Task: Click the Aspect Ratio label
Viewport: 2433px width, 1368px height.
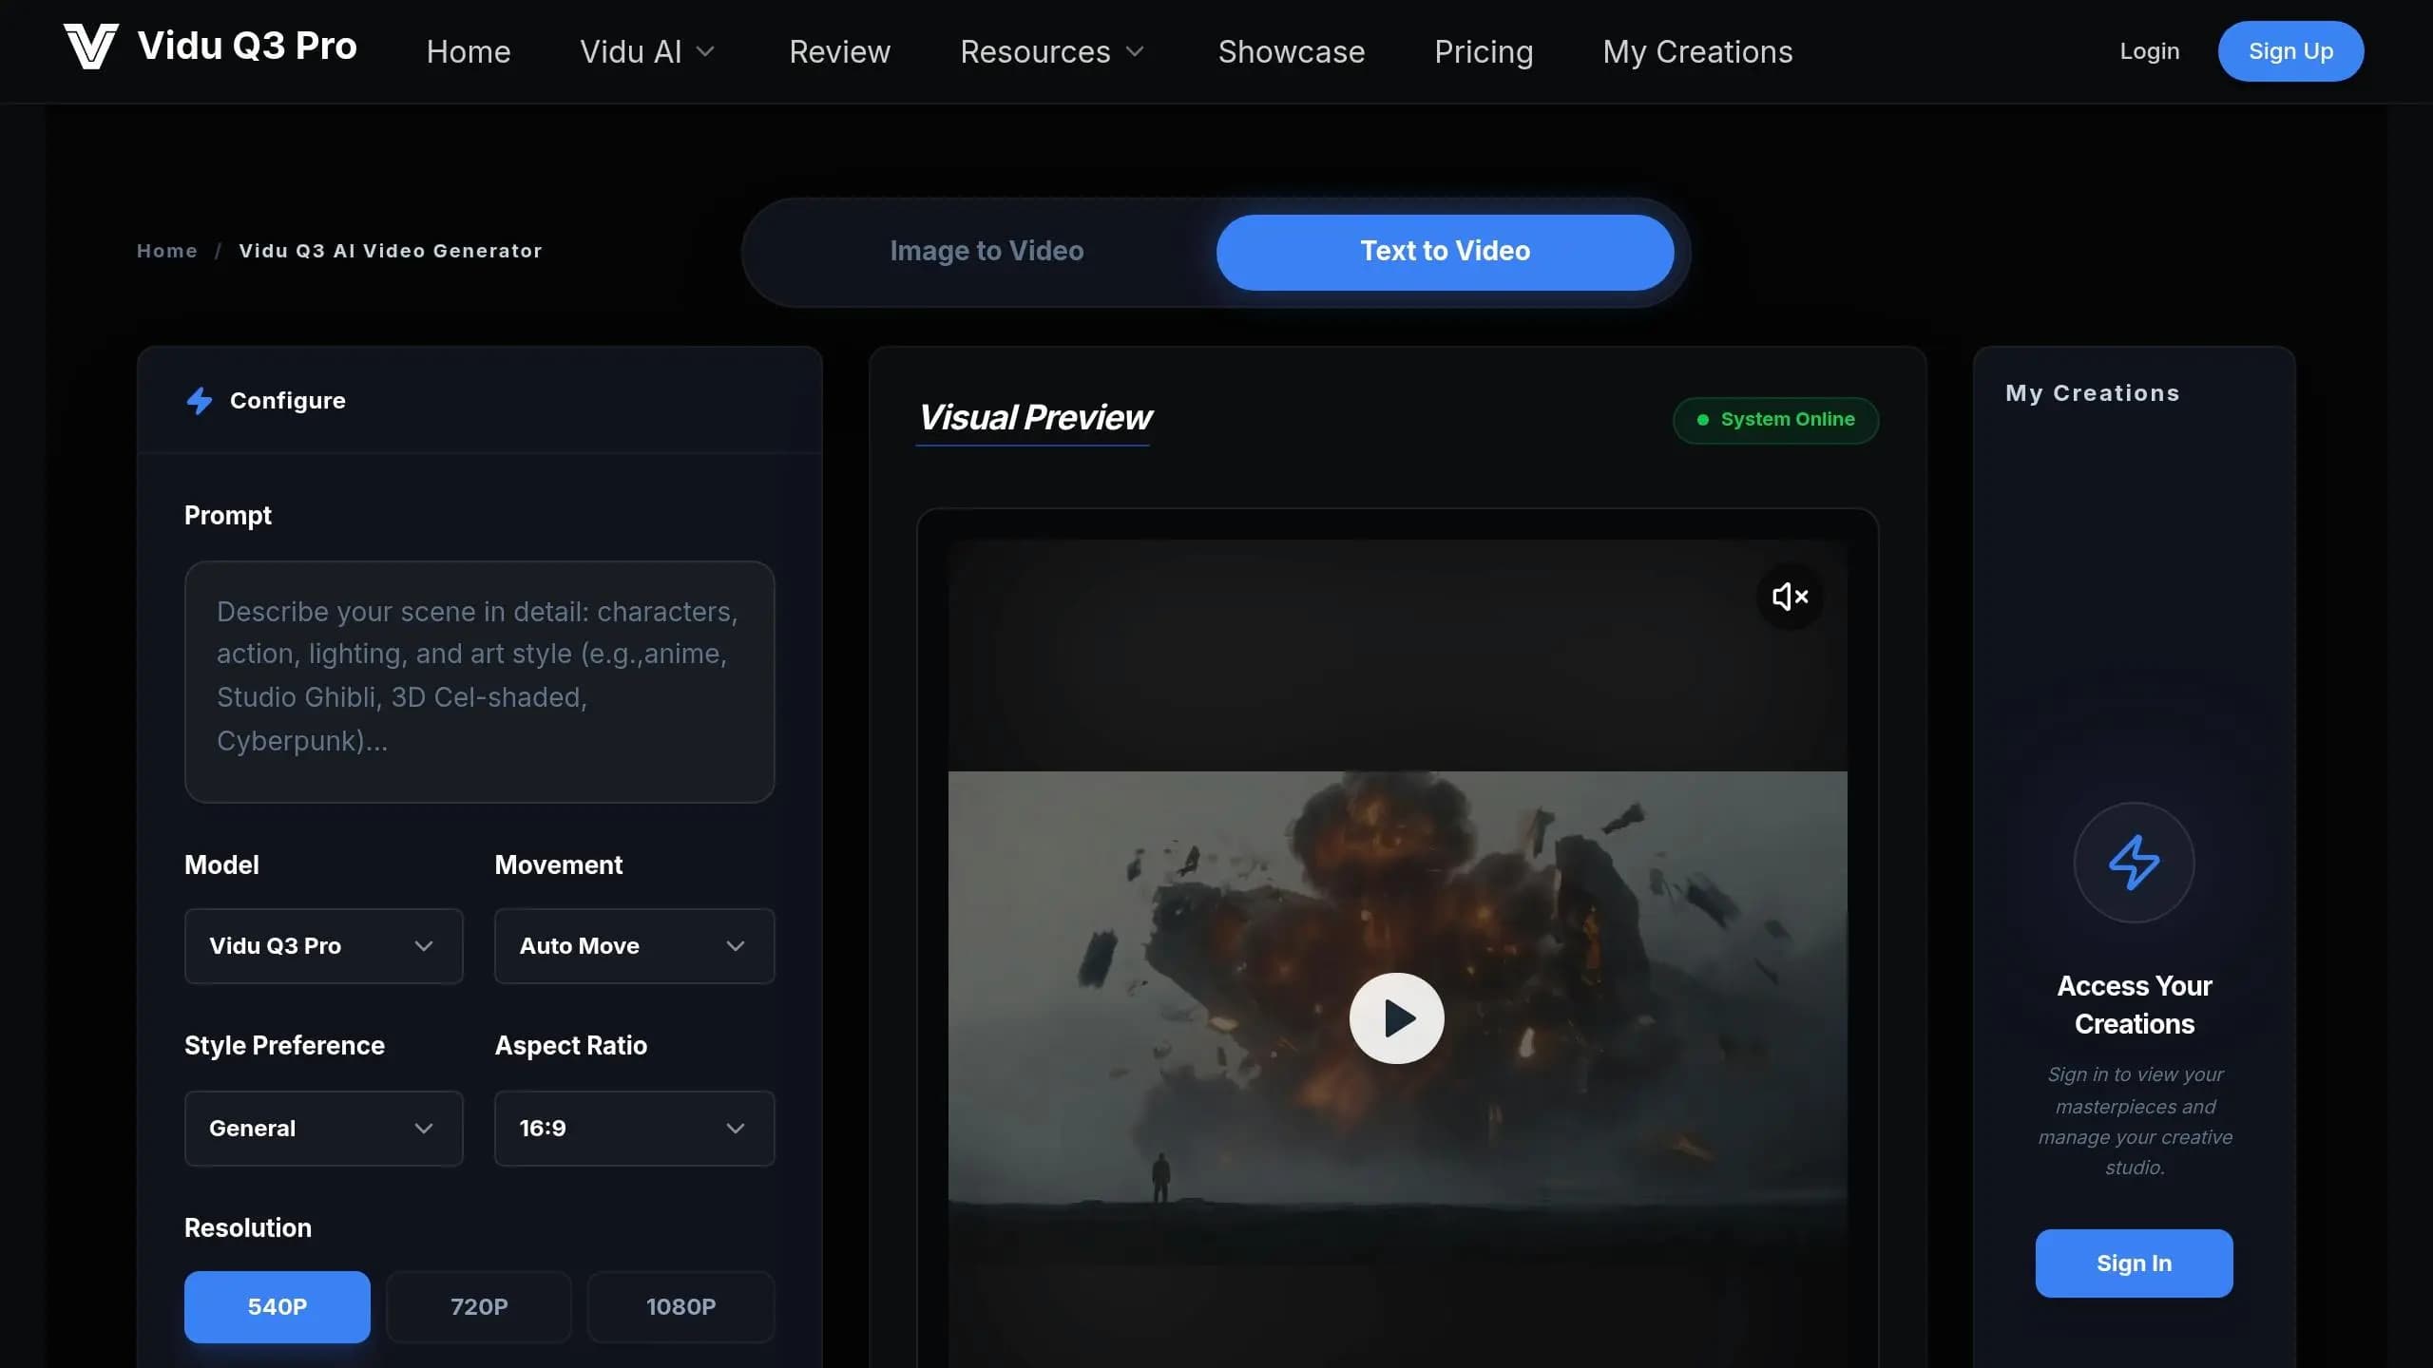Action: 571,1045
